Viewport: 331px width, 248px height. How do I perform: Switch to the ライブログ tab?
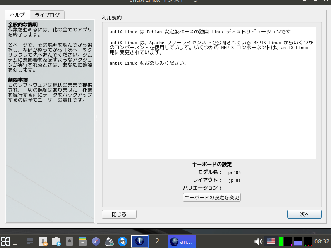tap(47, 15)
